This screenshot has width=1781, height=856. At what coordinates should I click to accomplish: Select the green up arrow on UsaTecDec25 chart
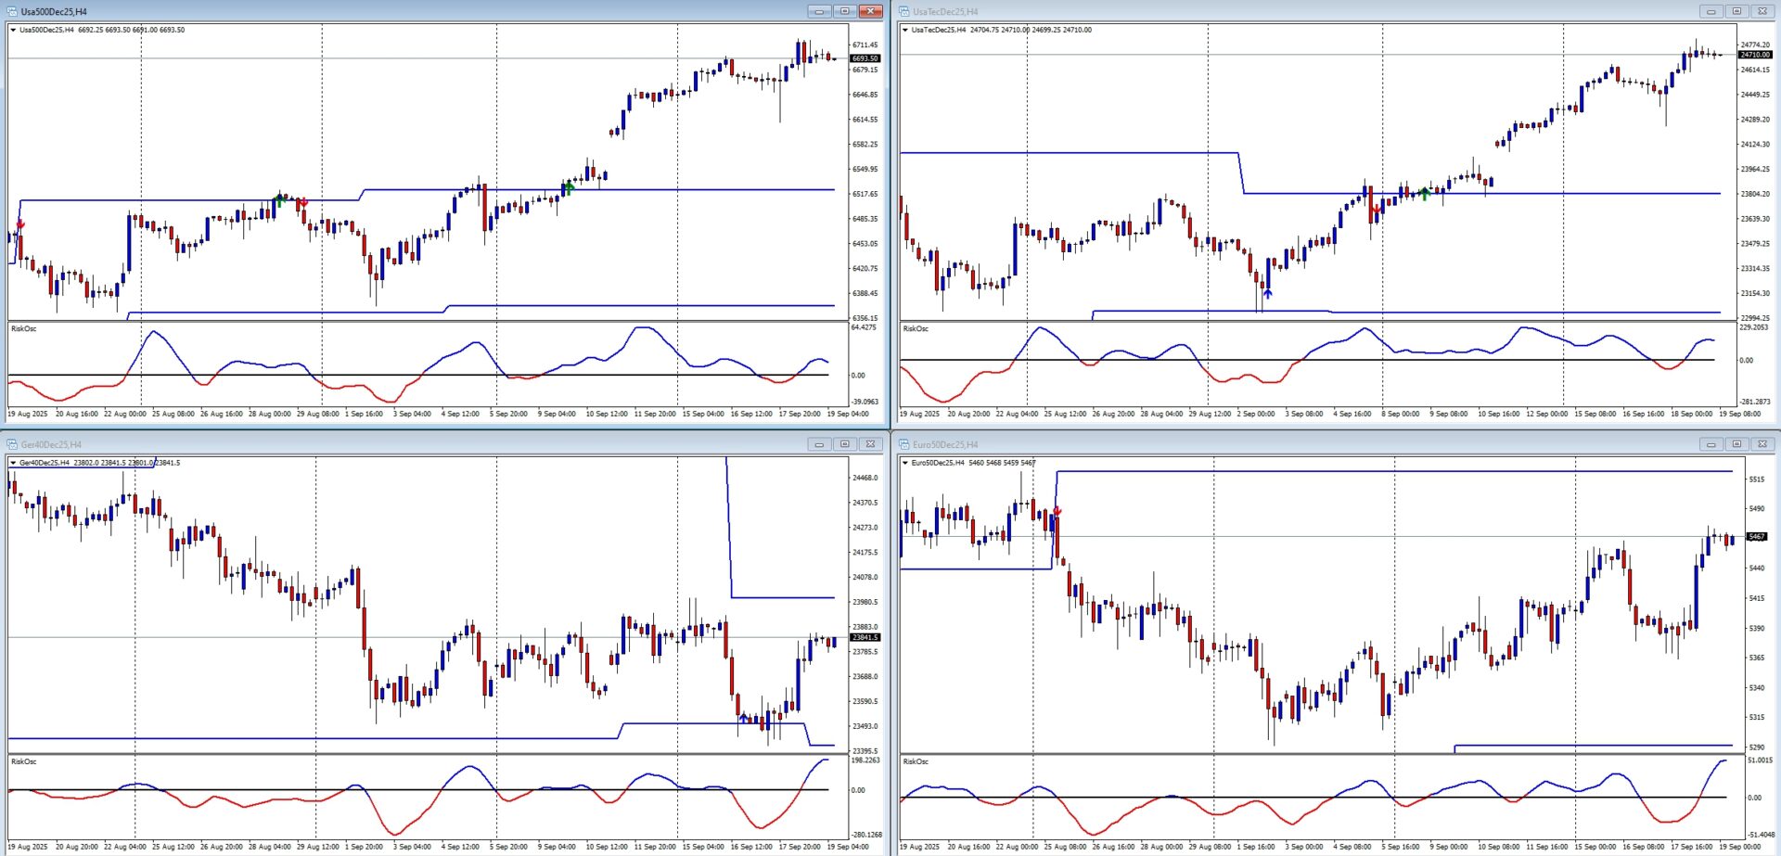(x=1425, y=193)
